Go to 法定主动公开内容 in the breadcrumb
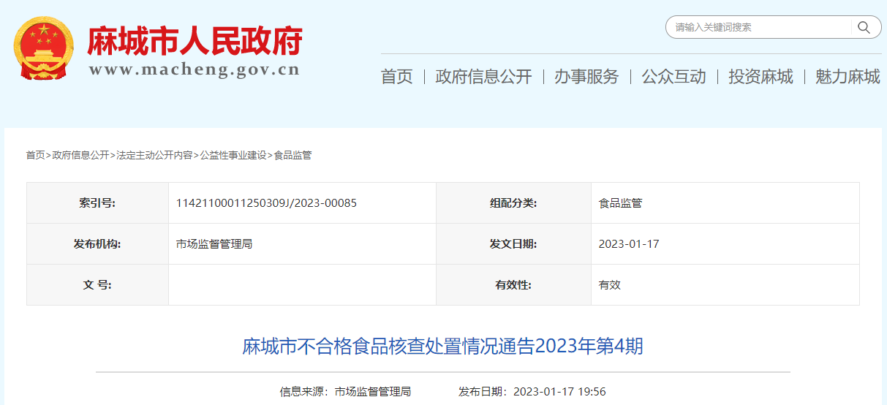Image resolution: width=887 pixels, height=405 pixels. tap(154, 155)
